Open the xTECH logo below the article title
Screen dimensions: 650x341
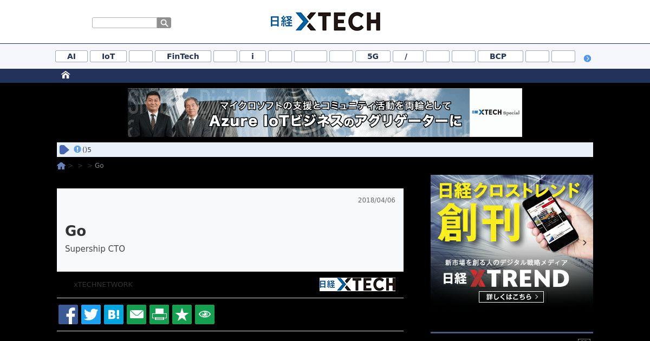pyautogui.click(x=357, y=285)
